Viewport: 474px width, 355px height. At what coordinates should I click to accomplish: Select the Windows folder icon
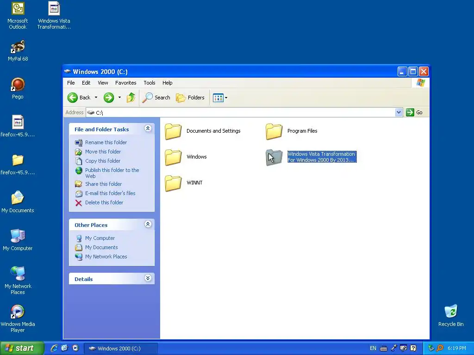[x=173, y=157]
